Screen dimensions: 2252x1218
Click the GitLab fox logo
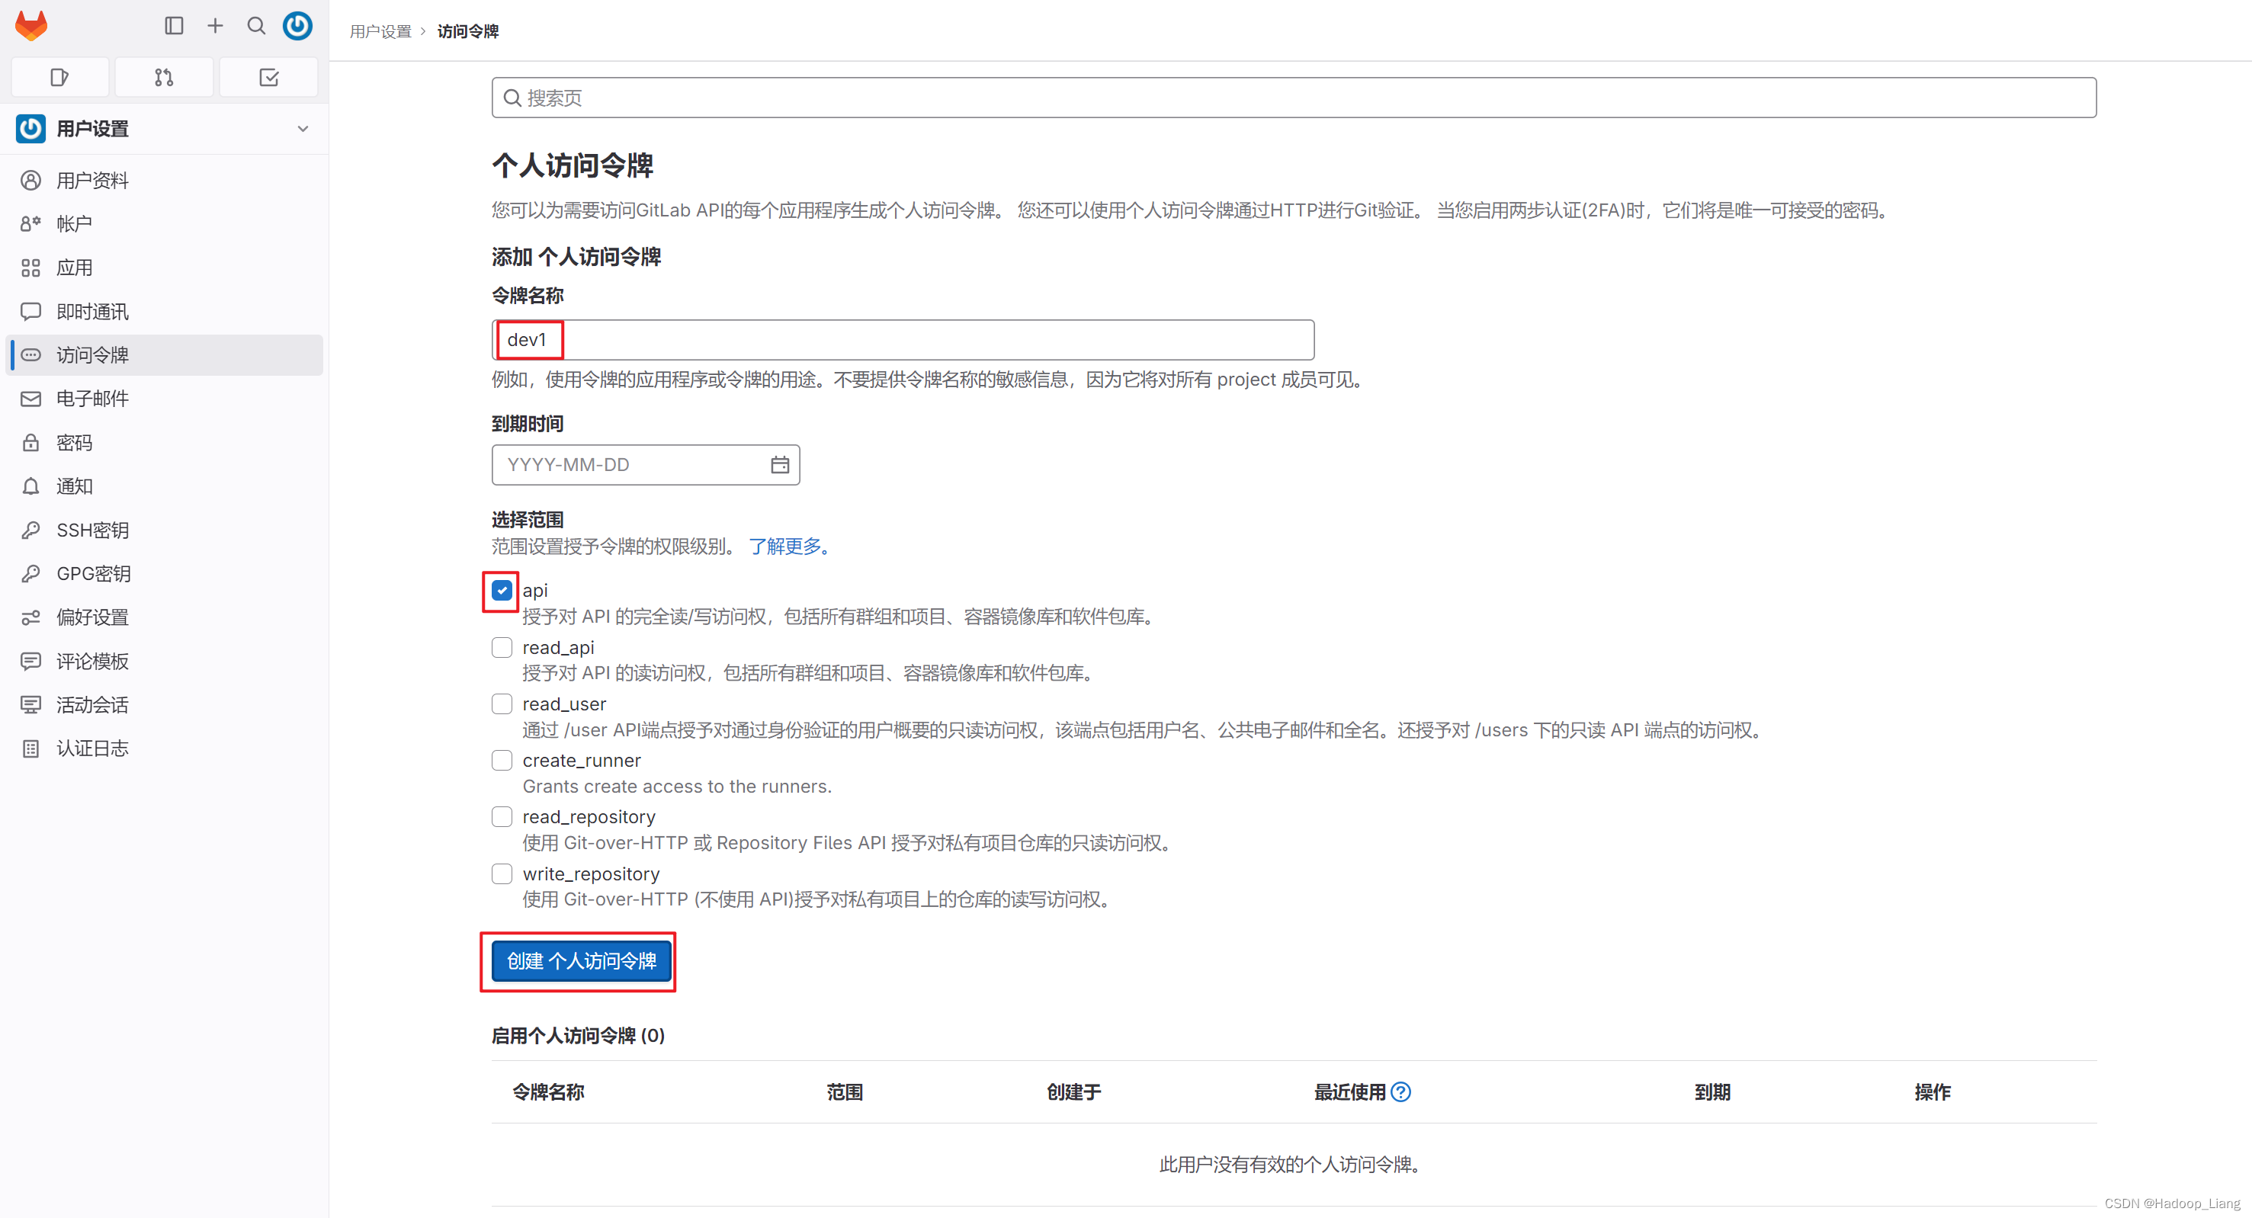pos(31,25)
